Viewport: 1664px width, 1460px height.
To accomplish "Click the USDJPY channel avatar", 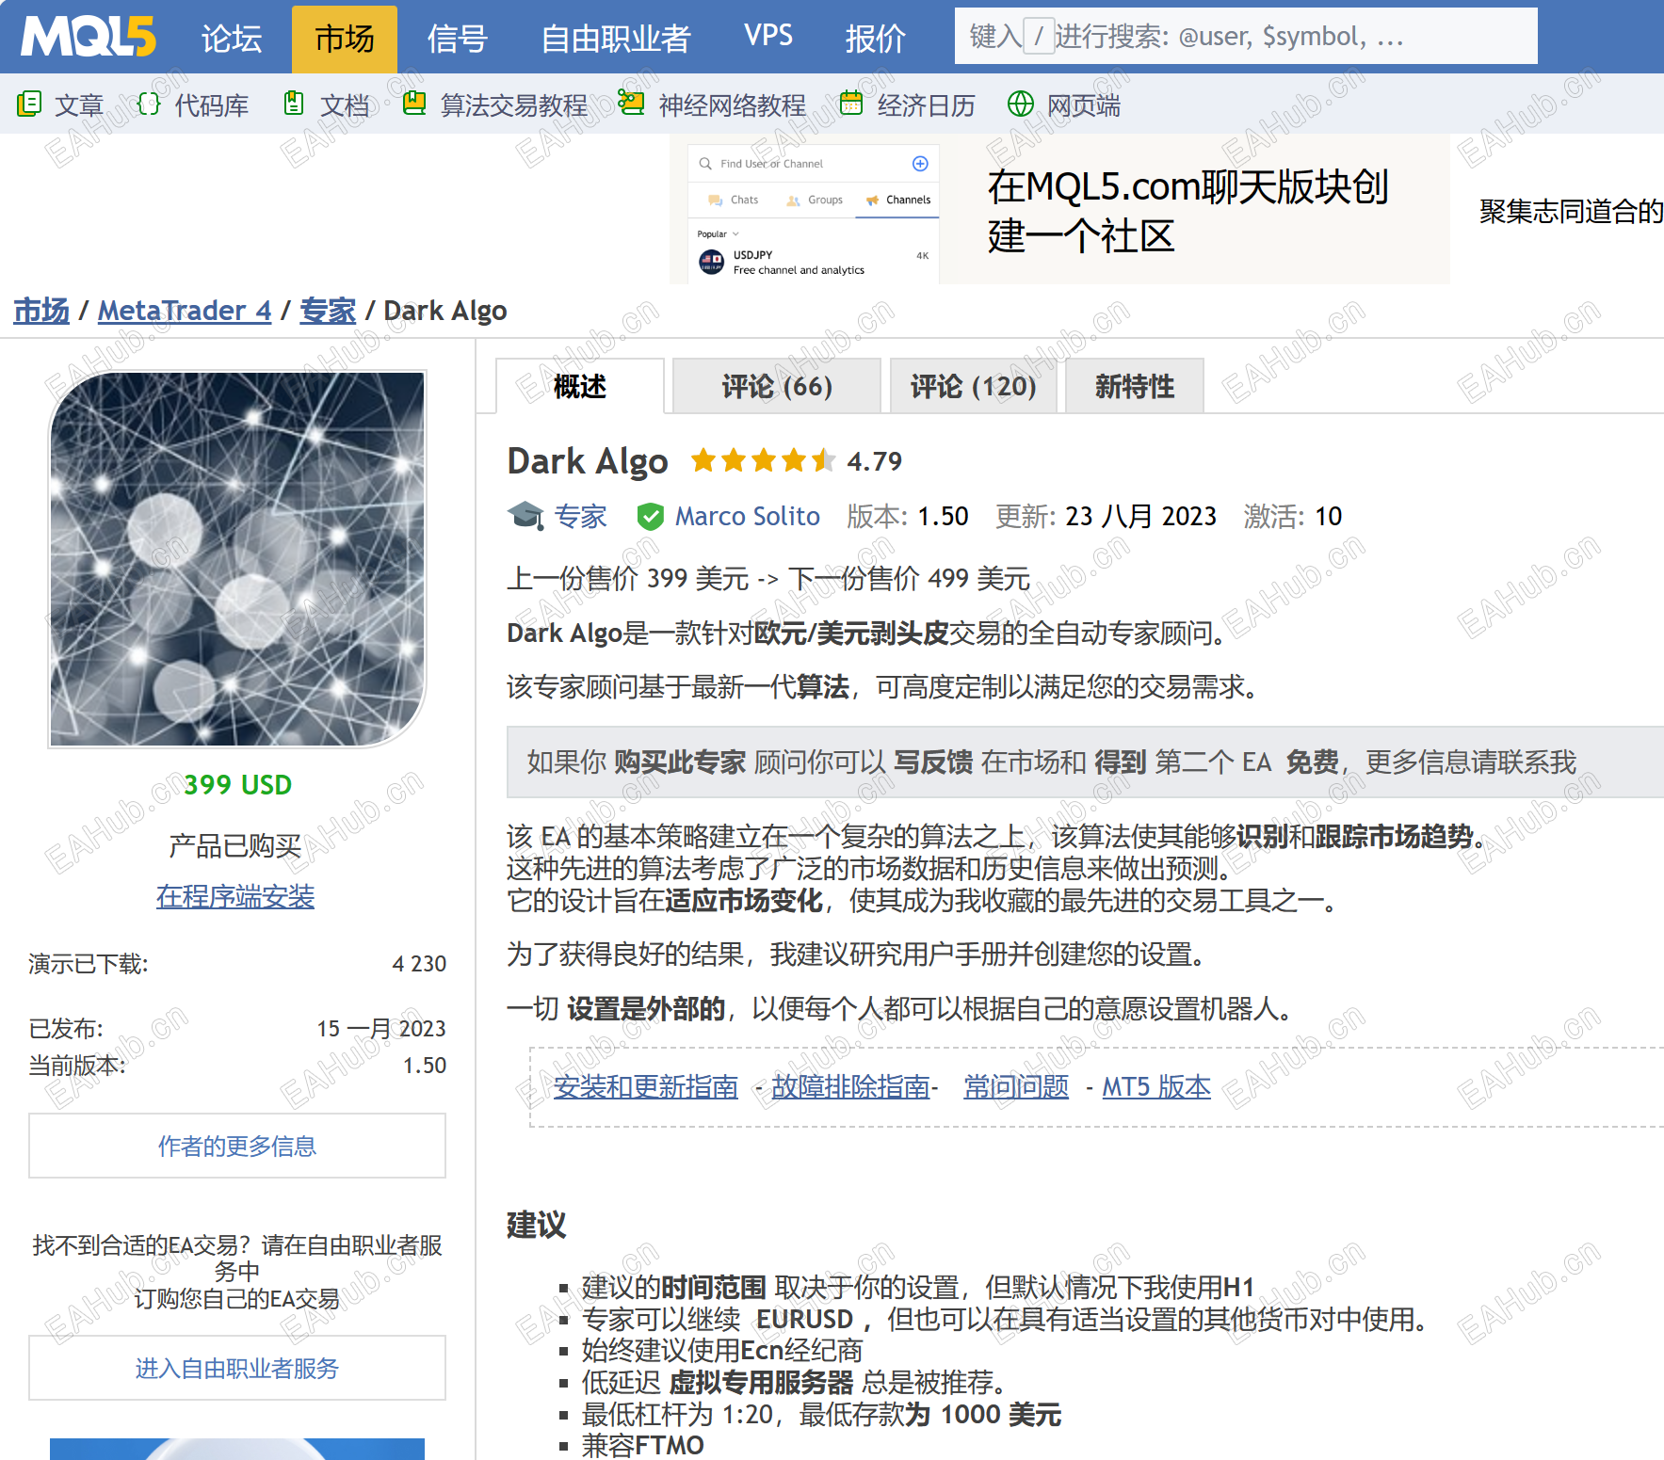I will tap(712, 262).
